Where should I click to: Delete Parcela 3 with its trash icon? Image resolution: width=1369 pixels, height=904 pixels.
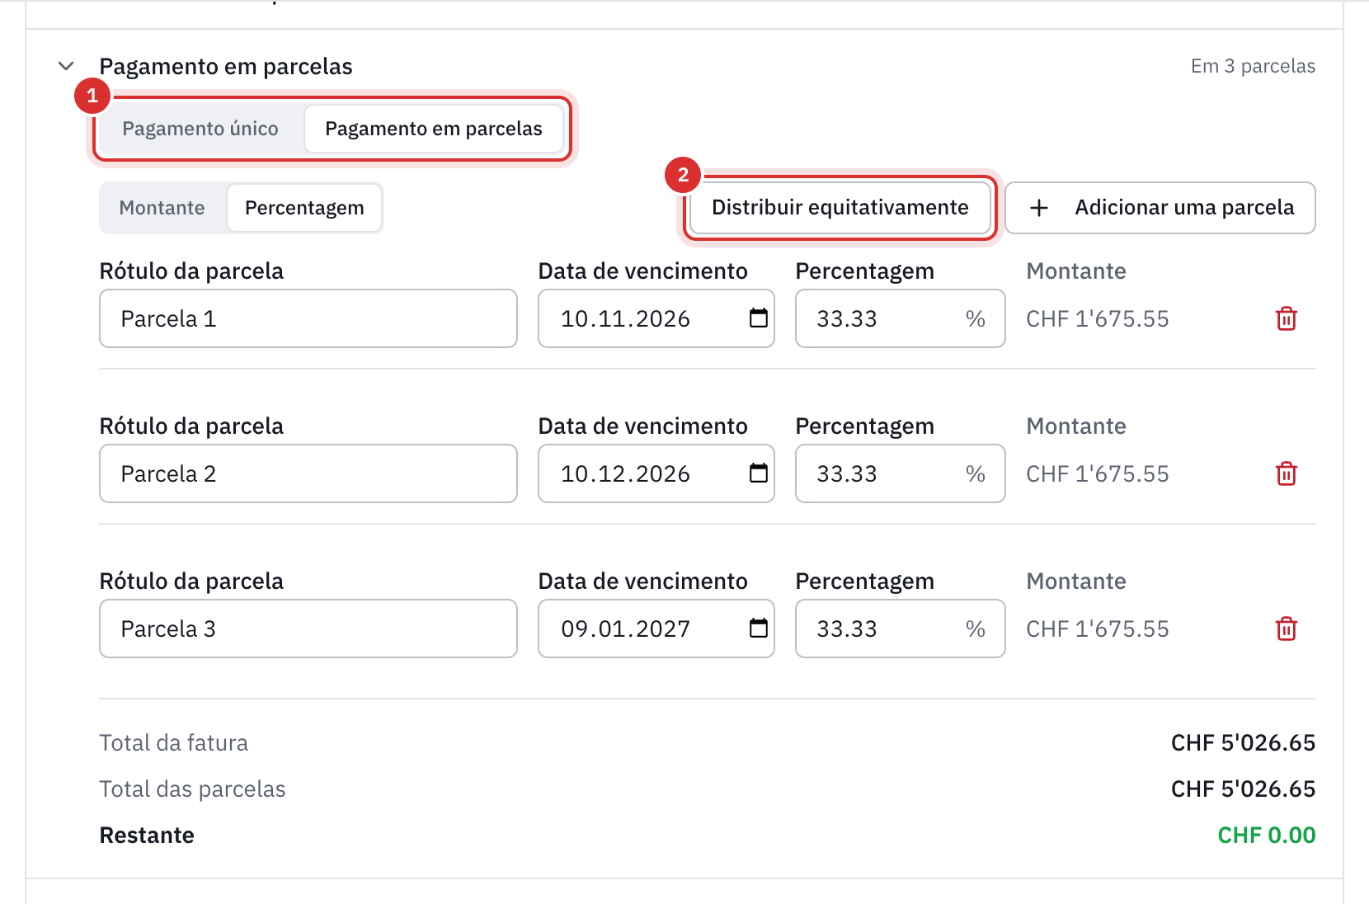[x=1287, y=629]
